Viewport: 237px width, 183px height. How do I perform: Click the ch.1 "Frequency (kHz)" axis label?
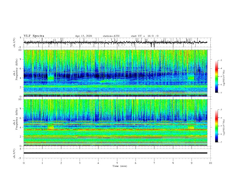[x=17, y=69]
